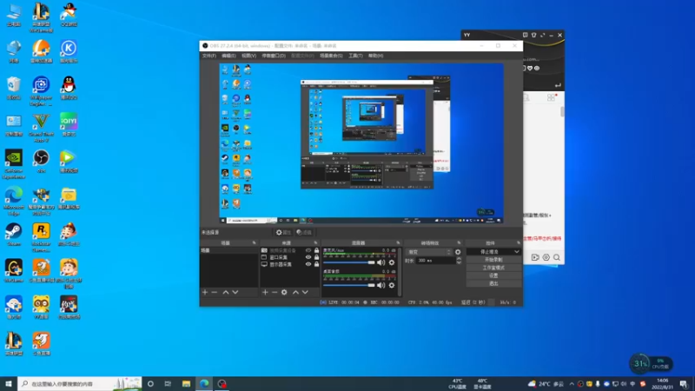Remove the selected source with the minus button
Screen dimensions: 695x391
(x=275, y=292)
